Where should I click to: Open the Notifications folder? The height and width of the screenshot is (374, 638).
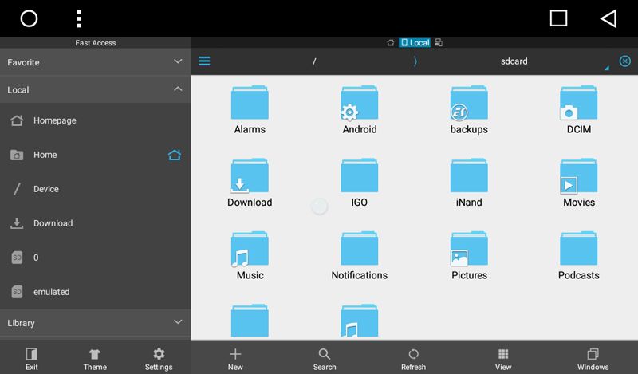[x=360, y=255]
